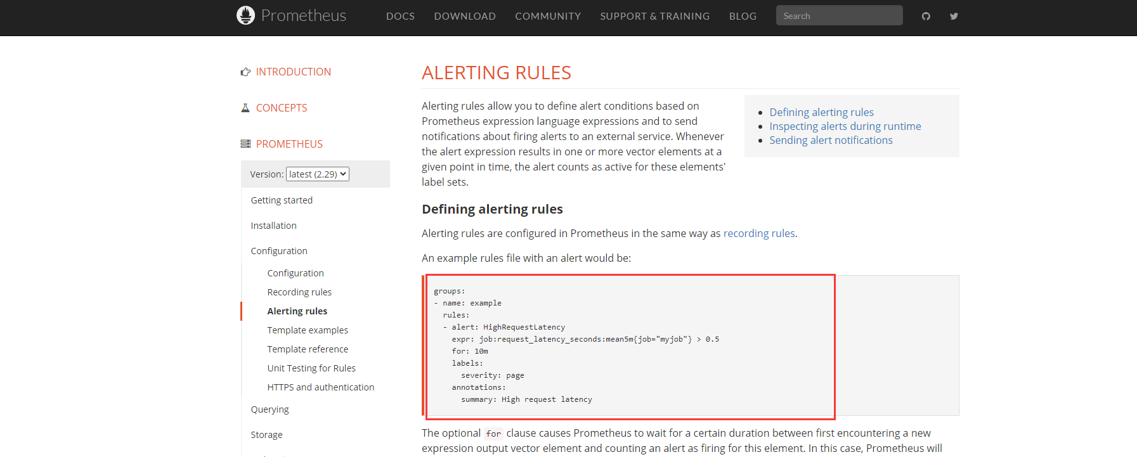Image resolution: width=1137 pixels, height=457 pixels.
Task: Click the ALERTING RULES page heading
Action: click(x=497, y=73)
